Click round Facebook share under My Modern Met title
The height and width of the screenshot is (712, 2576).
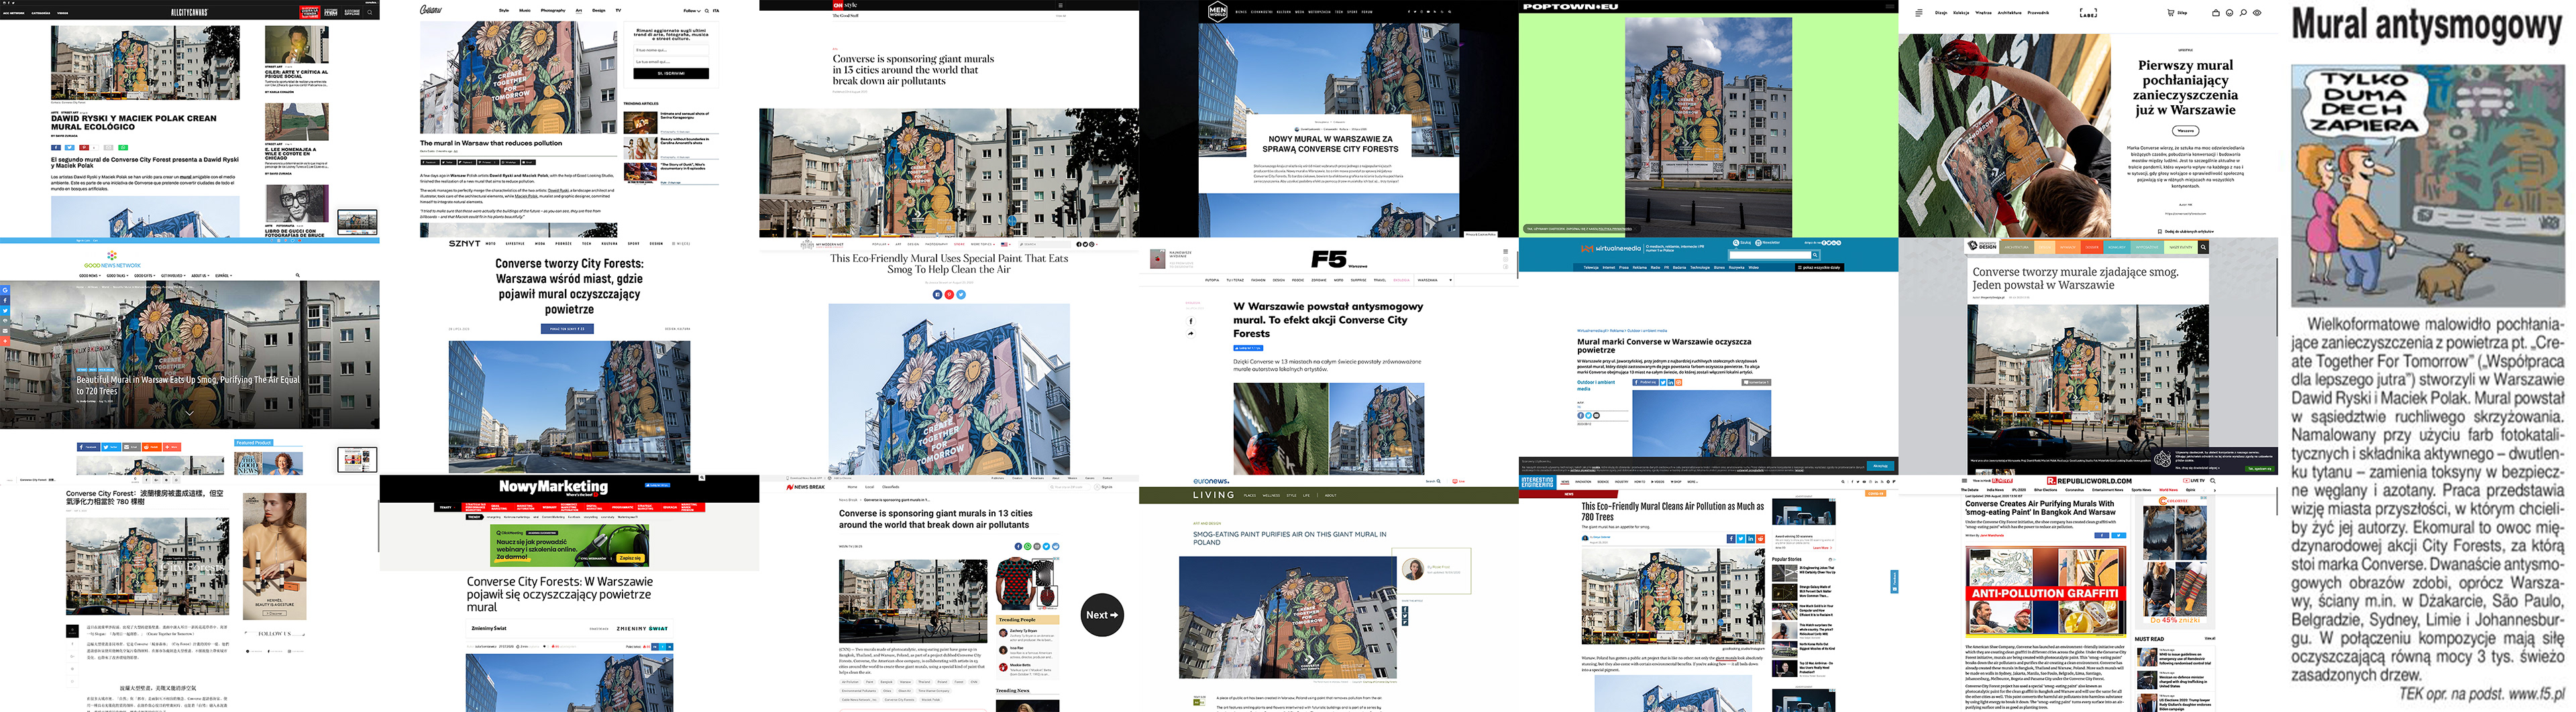(x=938, y=295)
